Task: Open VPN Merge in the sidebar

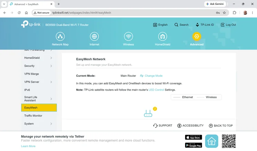Action: pyautogui.click(x=31, y=74)
